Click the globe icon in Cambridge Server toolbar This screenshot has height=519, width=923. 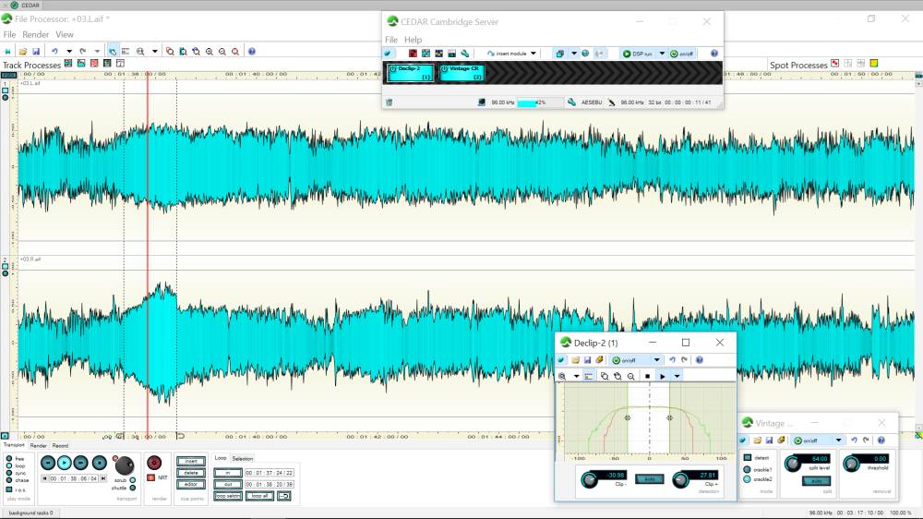585,53
